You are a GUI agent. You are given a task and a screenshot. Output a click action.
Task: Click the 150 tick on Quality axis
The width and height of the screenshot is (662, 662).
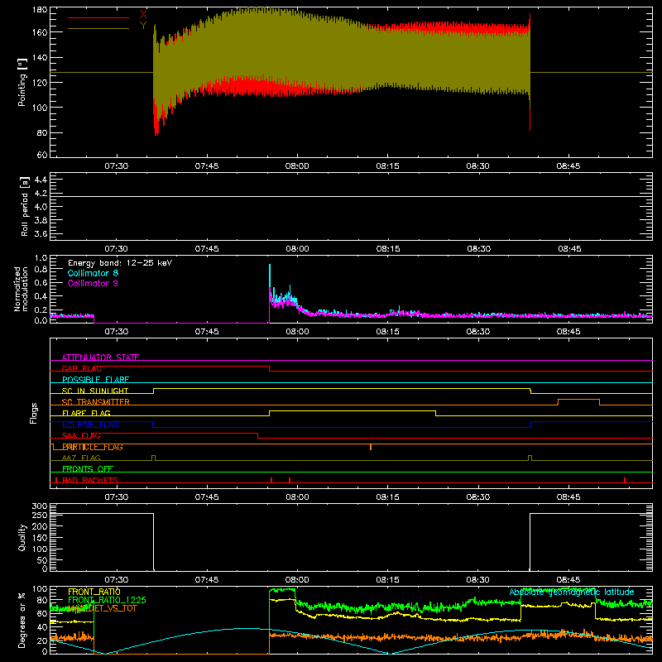40,538
